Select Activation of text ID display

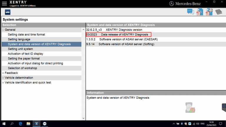pyautogui.click(x=26, y=54)
